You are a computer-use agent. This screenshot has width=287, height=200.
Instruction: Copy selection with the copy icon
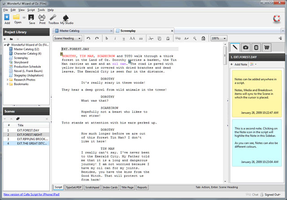coord(160,38)
